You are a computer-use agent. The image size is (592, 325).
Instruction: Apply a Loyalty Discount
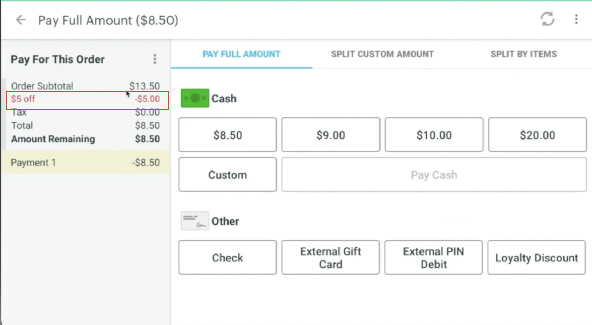[536, 258]
